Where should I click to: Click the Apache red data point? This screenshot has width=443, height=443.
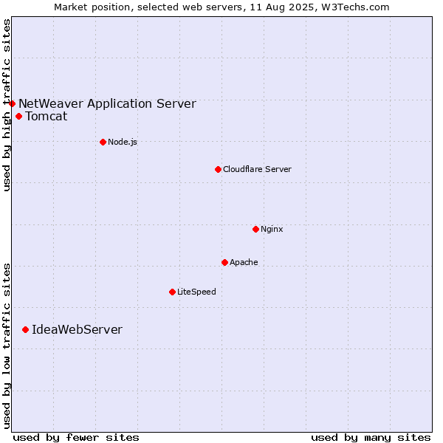[225, 263]
